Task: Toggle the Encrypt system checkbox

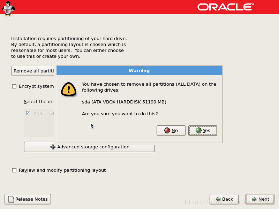Action: click(14, 86)
